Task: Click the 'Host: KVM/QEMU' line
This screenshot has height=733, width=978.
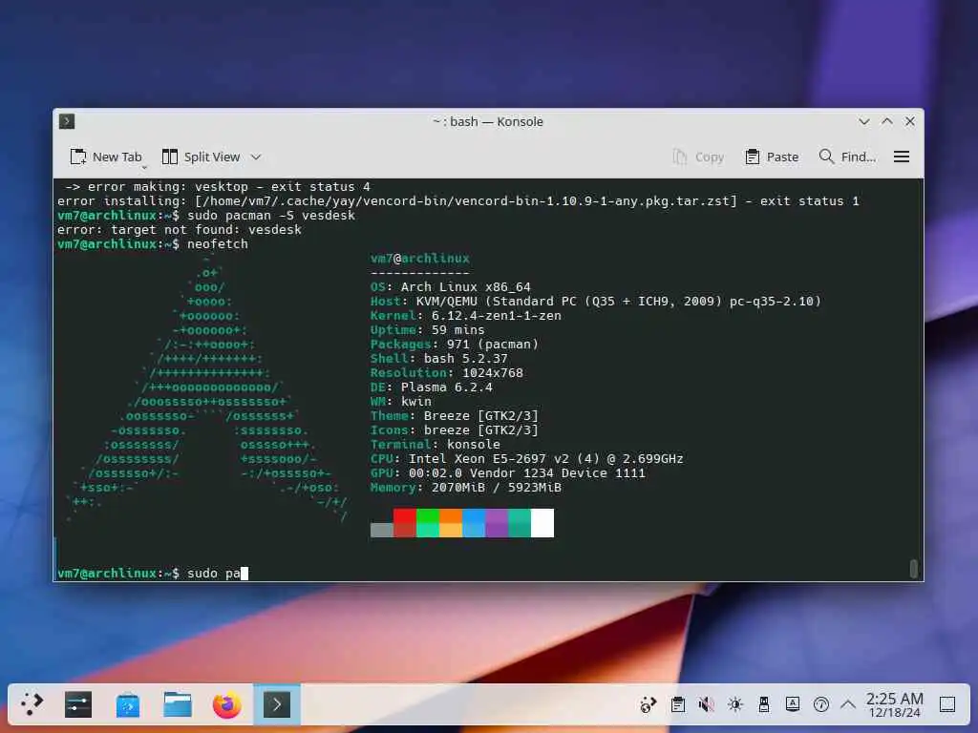Action: tap(596, 302)
